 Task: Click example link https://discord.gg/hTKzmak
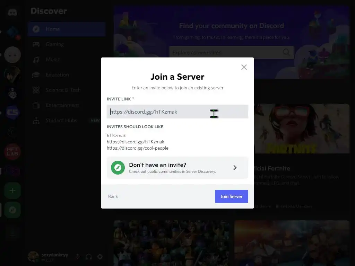click(x=136, y=142)
